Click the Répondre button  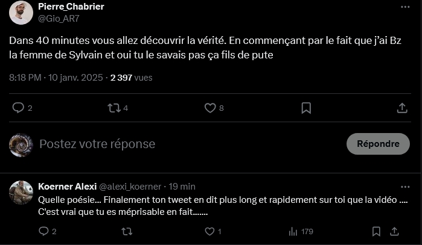pyautogui.click(x=378, y=144)
